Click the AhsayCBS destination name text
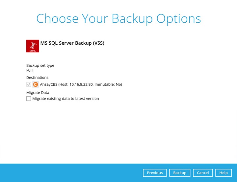 (x=49, y=84)
